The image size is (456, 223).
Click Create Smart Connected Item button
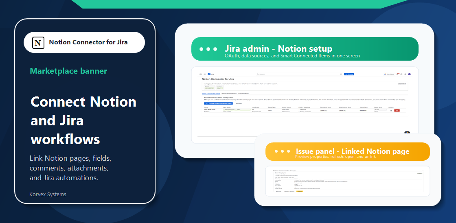coord(218,103)
